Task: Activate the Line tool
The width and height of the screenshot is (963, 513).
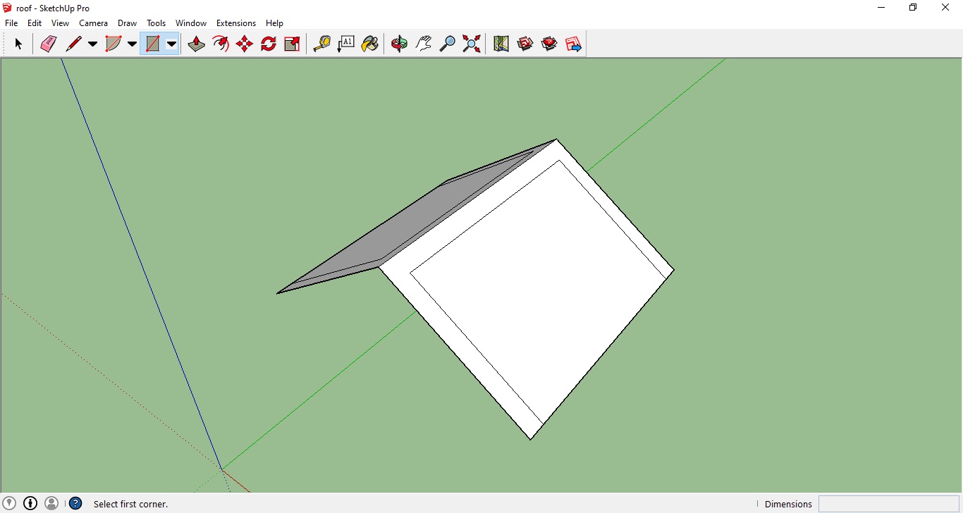Action: [x=73, y=43]
